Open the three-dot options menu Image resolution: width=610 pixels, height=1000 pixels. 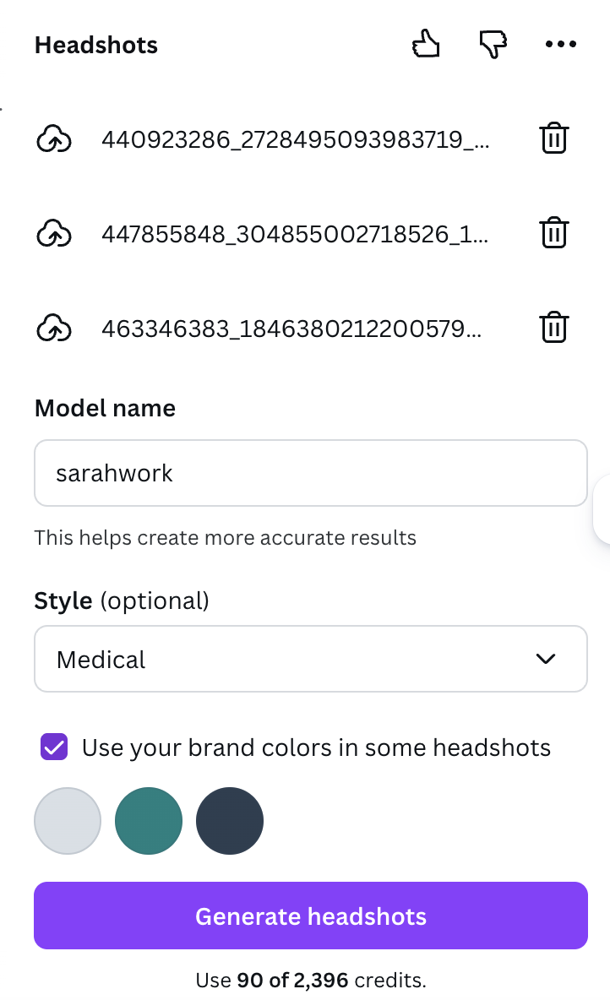561,44
